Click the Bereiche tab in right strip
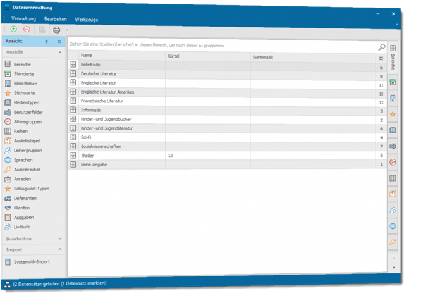Viewport: 423px width, 298px height. [x=393, y=57]
